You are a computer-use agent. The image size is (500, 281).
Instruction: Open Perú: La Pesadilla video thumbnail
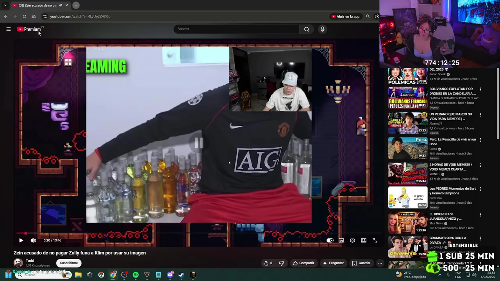407,148
